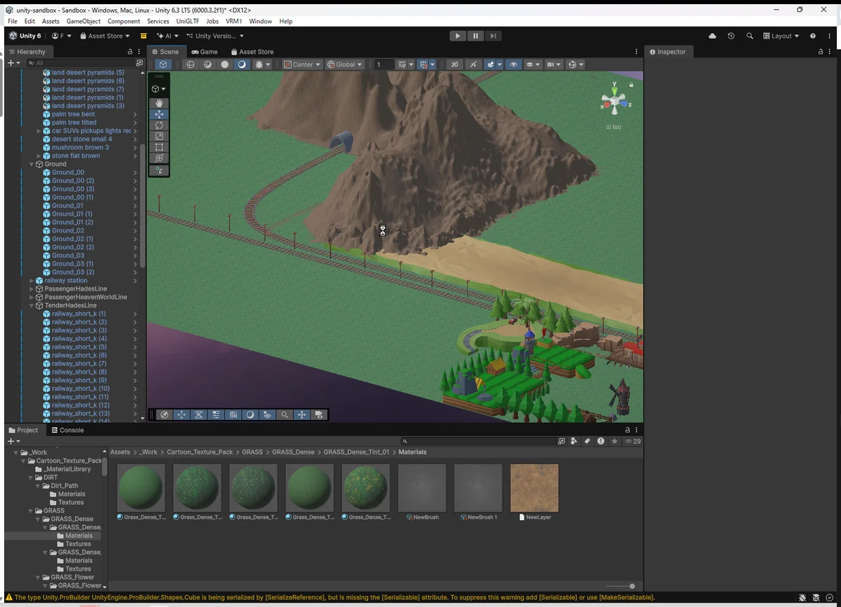The height and width of the screenshot is (607, 841).
Task: Switch to the Console tab
Action: click(x=67, y=430)
